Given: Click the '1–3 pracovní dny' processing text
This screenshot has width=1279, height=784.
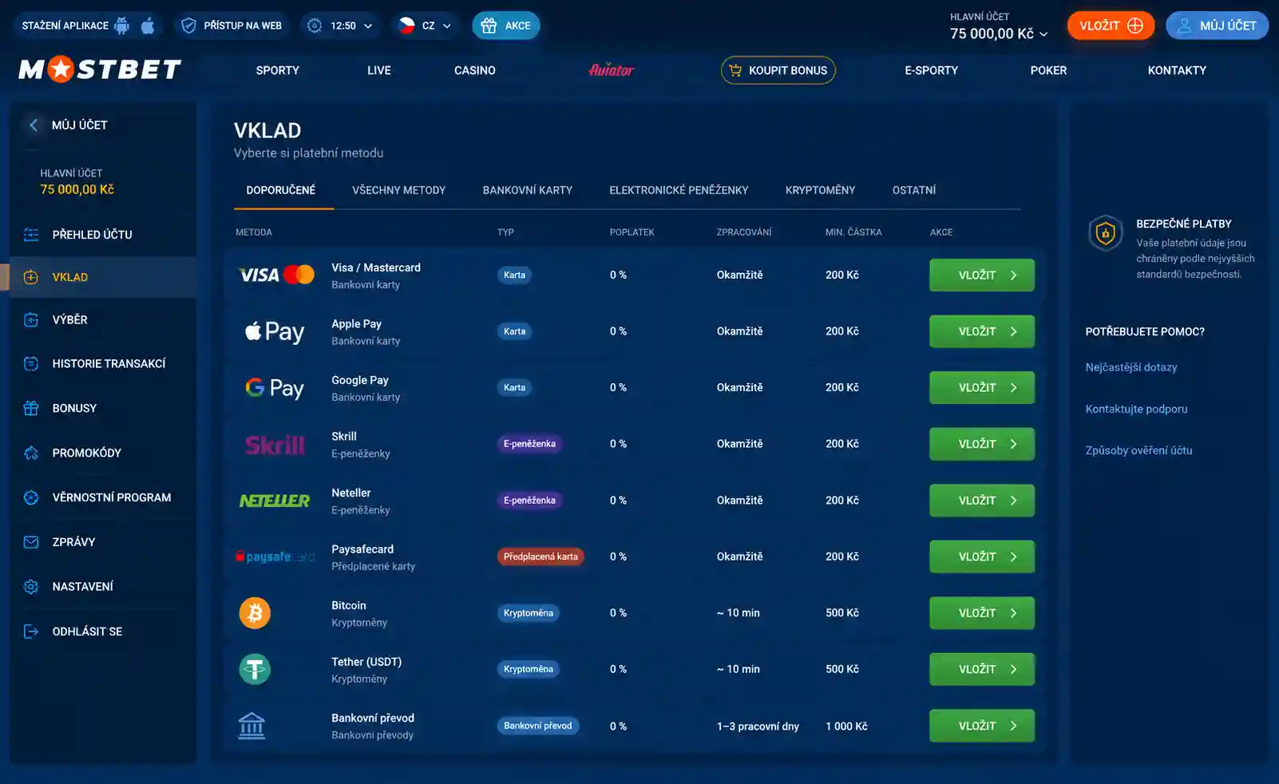Looking at the screenshot, I should (x=758, y=727).
